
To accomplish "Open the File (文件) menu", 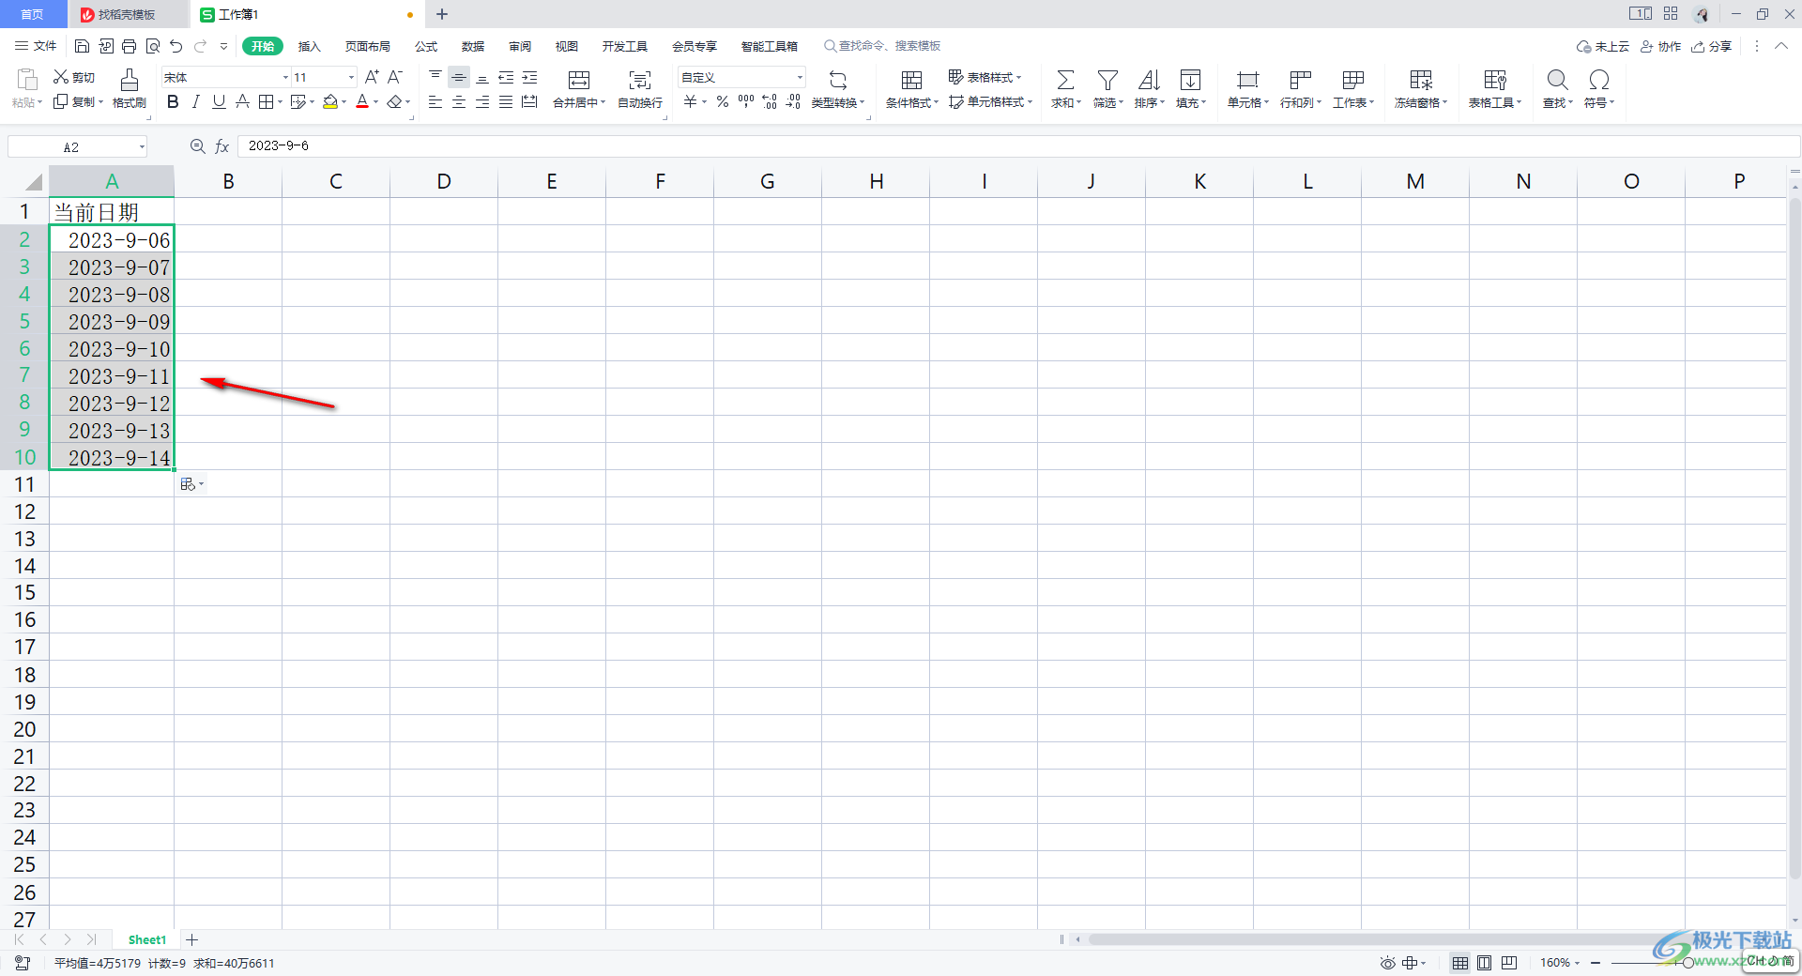I will pyautogui.click(x=37, y=46).
